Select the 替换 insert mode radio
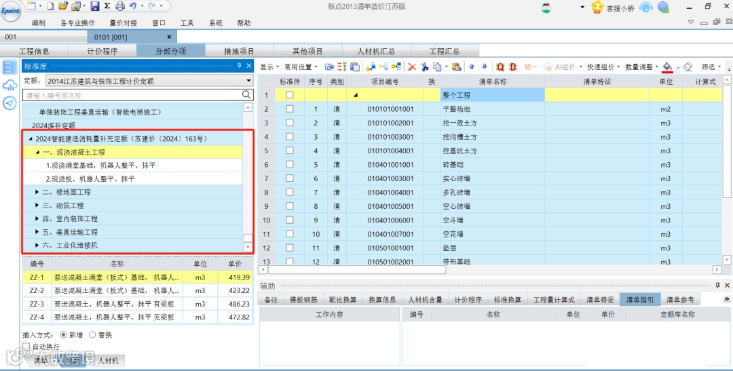This screenshot has width=733, height=371. pos(92,334)
